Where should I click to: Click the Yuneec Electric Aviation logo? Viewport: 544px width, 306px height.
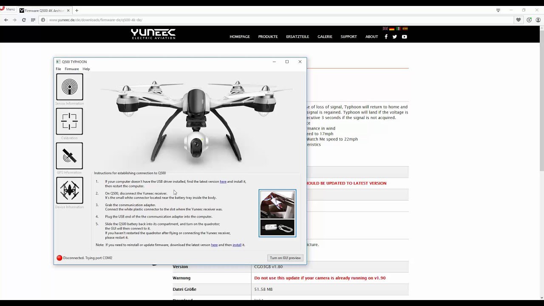point(153,34)
